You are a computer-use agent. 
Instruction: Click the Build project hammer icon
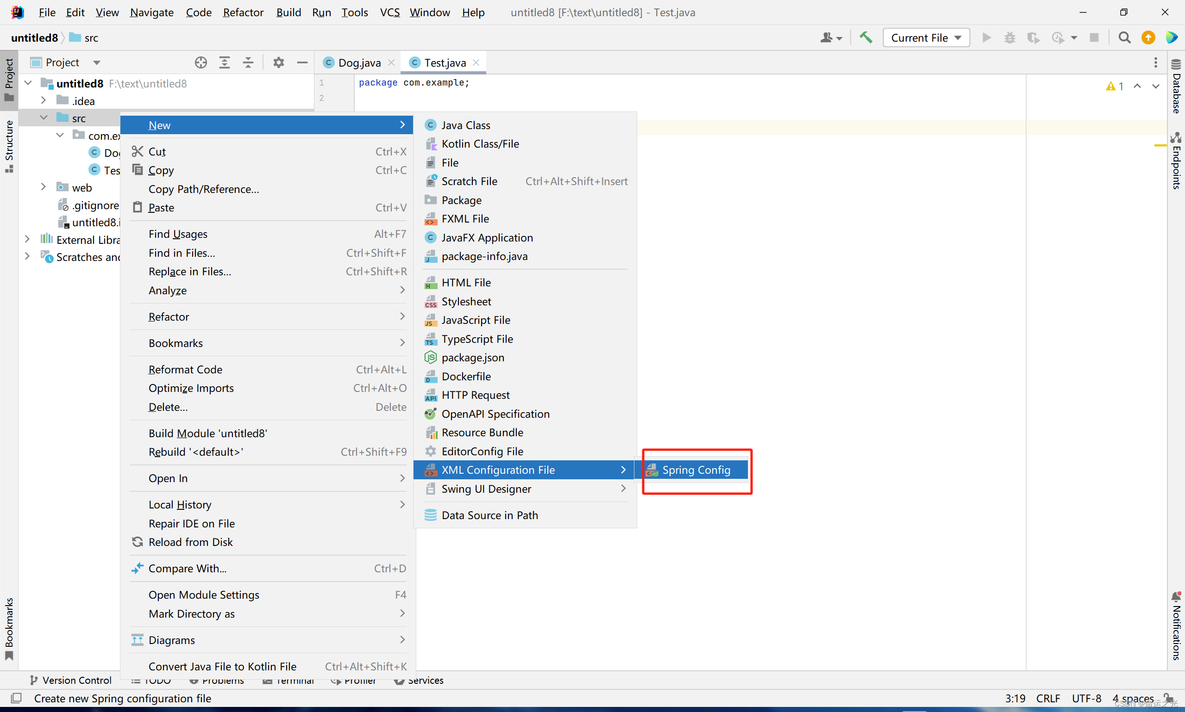[x=865, y=37]
